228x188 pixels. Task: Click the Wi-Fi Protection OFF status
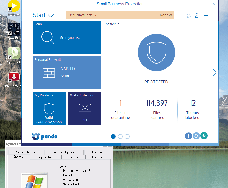coord(85,120)
